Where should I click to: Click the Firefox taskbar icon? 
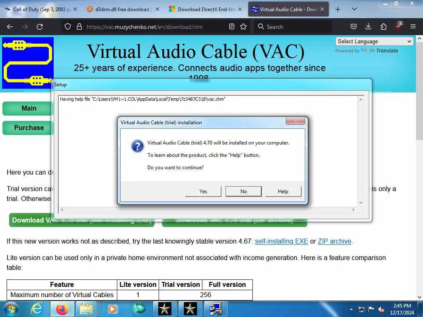pyautogui.click(x=62, y=309)
